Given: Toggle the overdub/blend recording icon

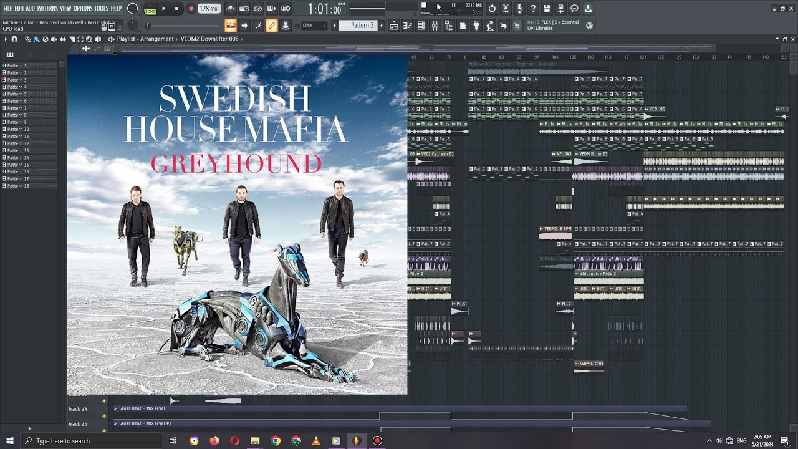Looking at the screenshot, I should pyautogui.click(x=272, y=9).
